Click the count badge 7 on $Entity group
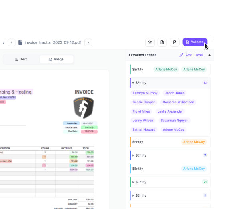Screen dimensions: 232x209 (205, 155)
